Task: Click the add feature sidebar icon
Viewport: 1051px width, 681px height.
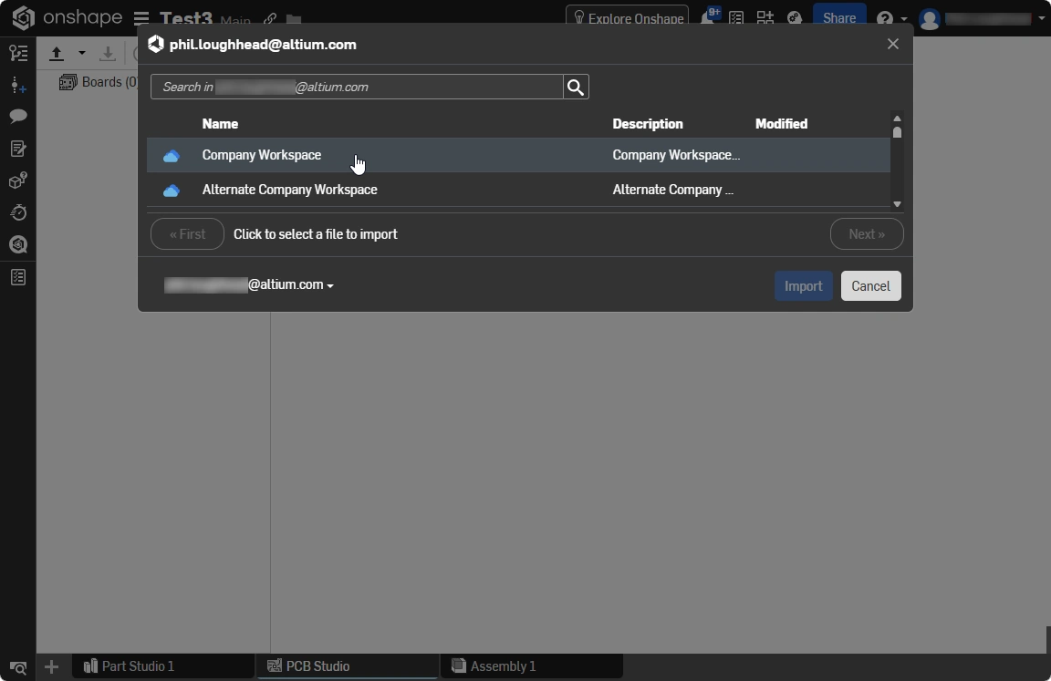Action: (x=18, y=85)
